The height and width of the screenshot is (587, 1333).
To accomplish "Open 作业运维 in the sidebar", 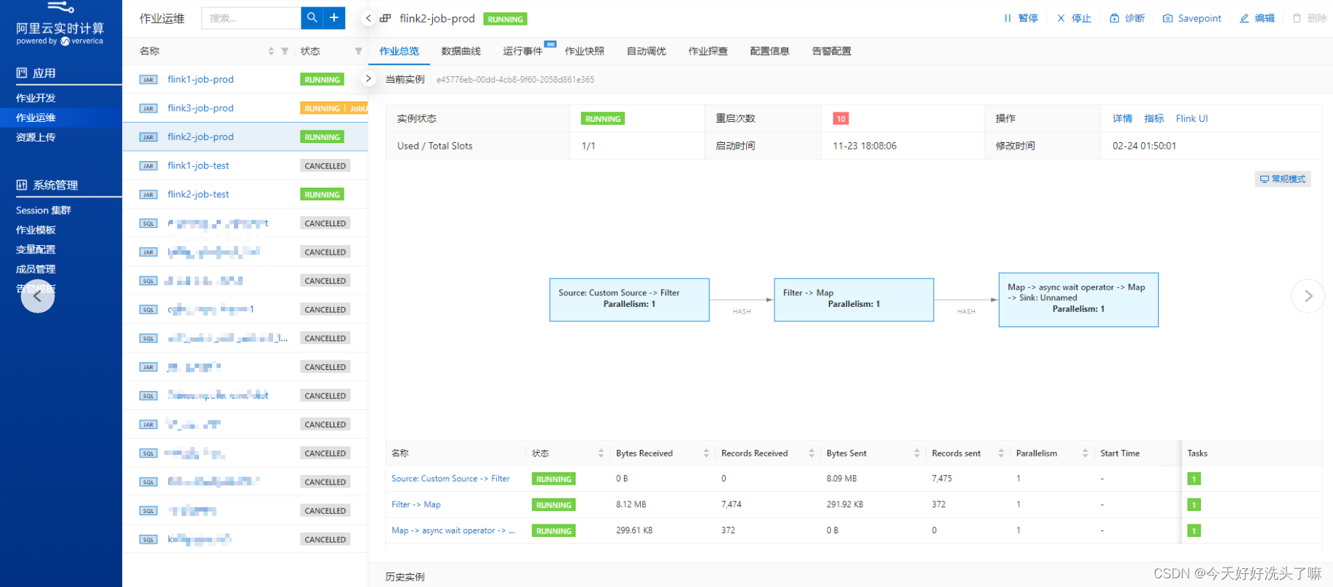I will click(x=36, y=118).
